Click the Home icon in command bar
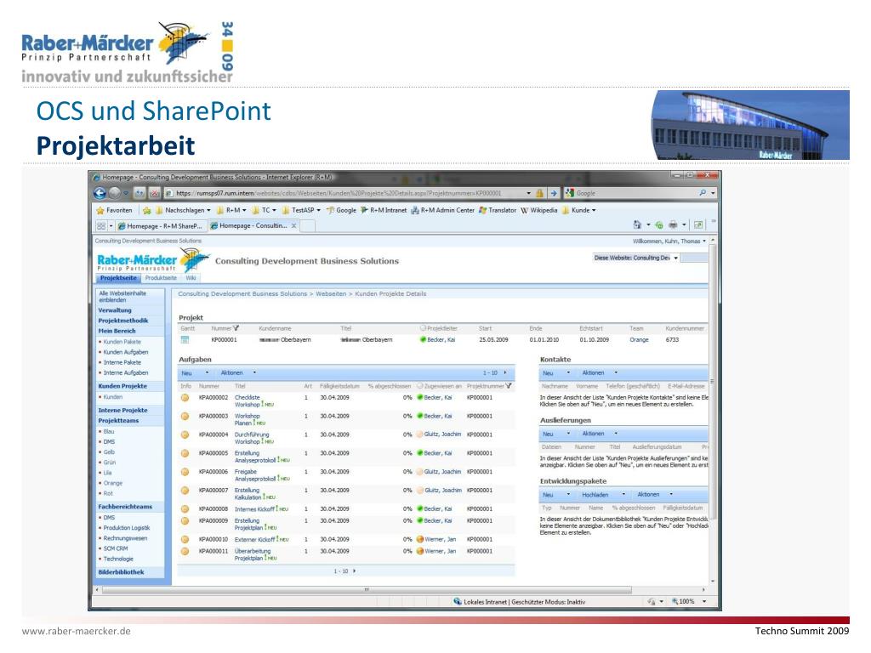 pos(637,224)
